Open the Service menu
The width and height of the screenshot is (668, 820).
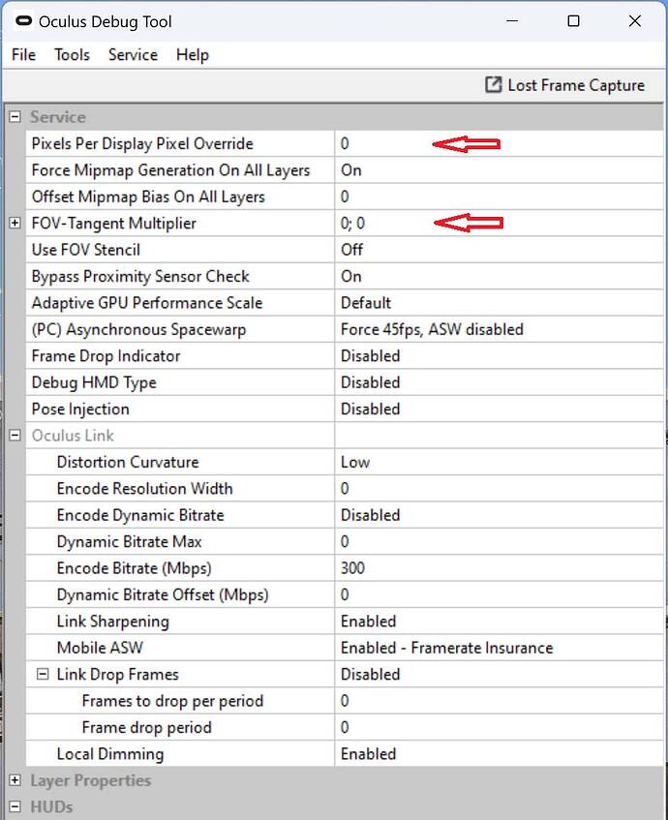click(x=133, y=55)
